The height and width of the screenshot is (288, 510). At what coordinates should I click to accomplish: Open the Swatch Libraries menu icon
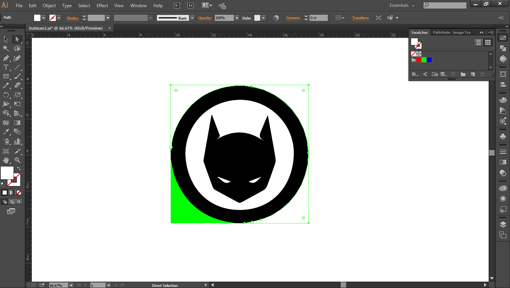415,74
